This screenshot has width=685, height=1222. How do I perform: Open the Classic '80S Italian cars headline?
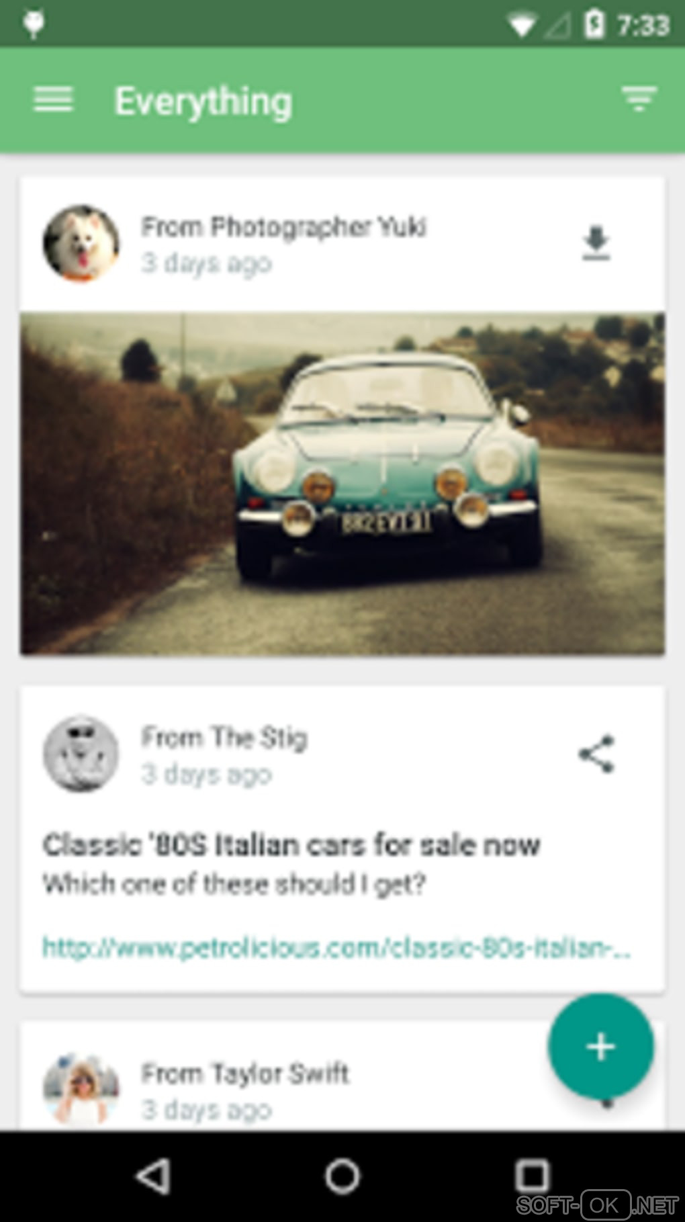click(x=291, y=845)
